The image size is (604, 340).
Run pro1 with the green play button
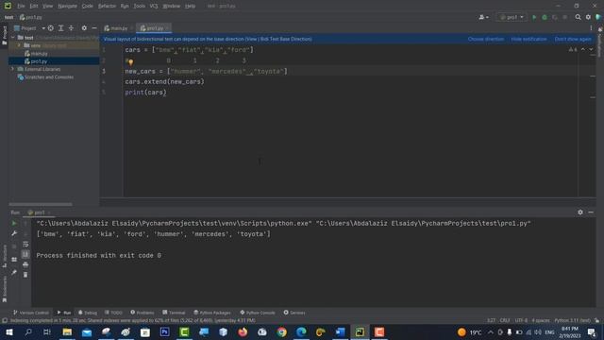(x=534, y=17)
